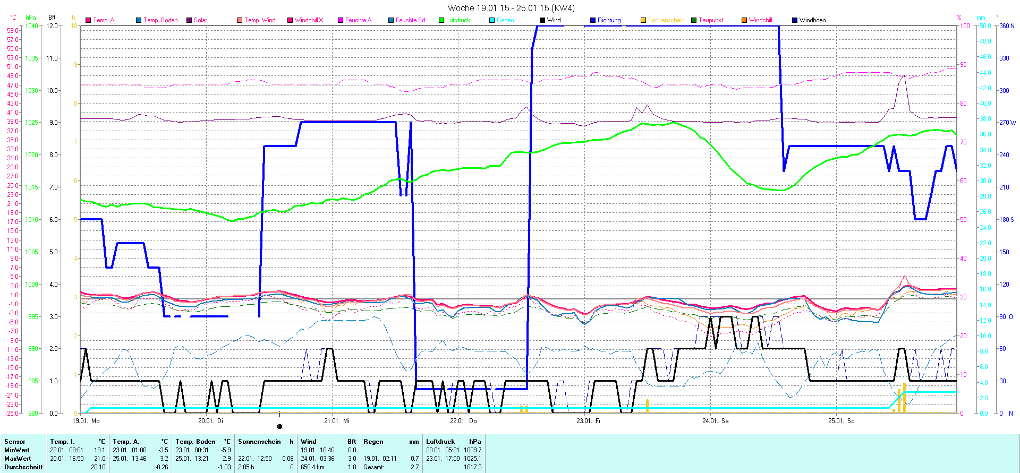Click the magenta Feuchte A. legend entry
The height and width of the screenshot is (473, 1020).
coord(358,20)
